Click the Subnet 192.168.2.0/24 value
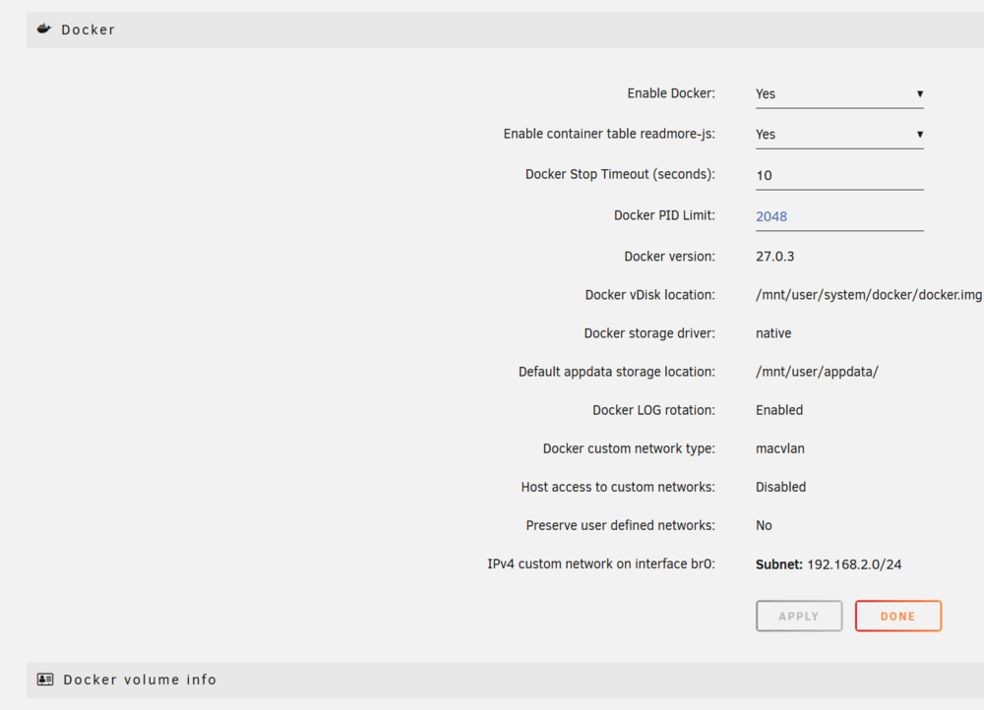Screen dimensions: 984x710 829,564
